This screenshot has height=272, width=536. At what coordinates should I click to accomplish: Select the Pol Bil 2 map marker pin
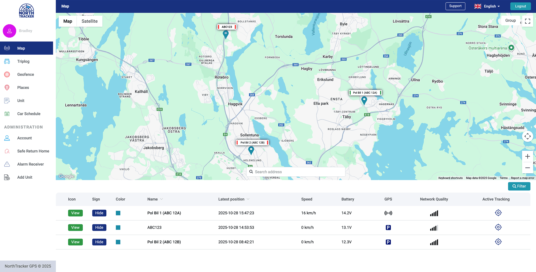tap(251, 150)
